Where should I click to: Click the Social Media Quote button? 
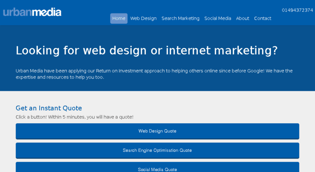[x=157, y=167]
